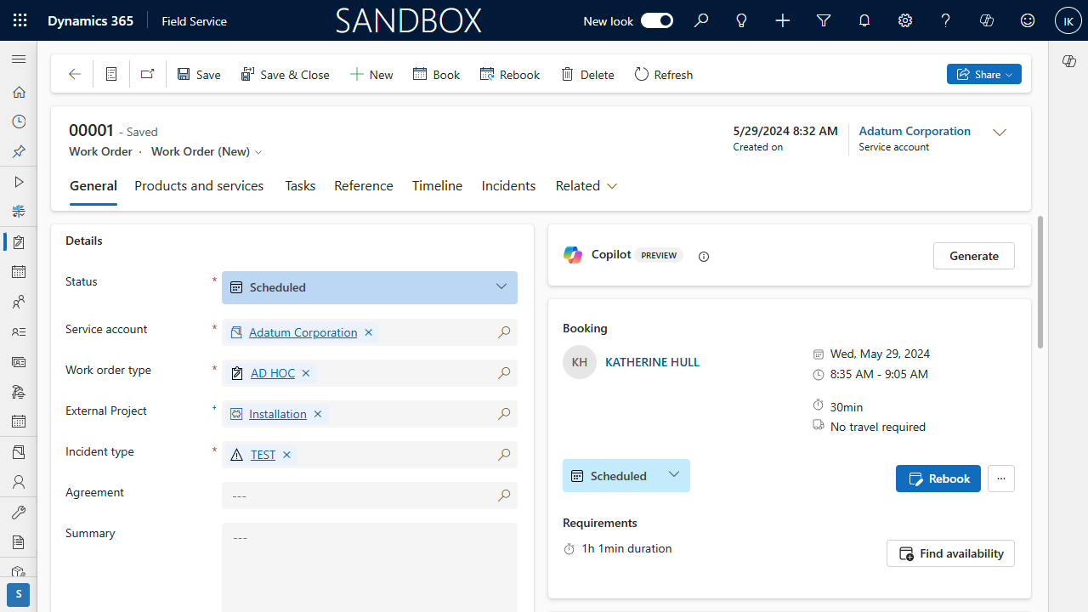
Task: Click the Copilot icon in top bar
Action: tap(987, 20)
